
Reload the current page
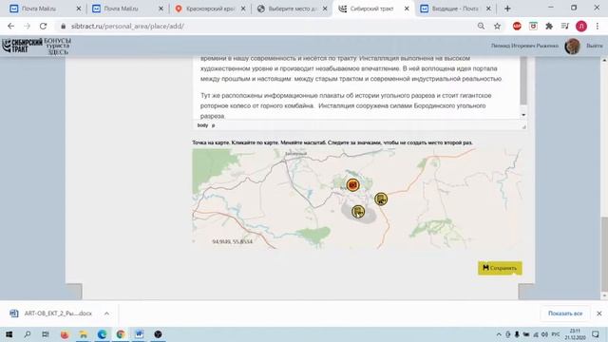click(x=43, y=26)
